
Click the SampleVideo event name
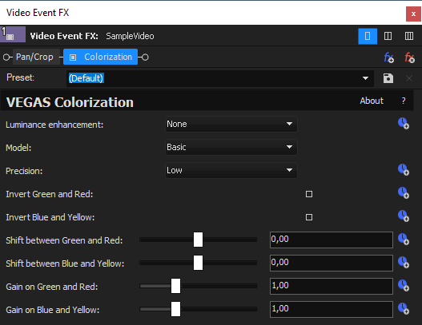click(130, 36)
